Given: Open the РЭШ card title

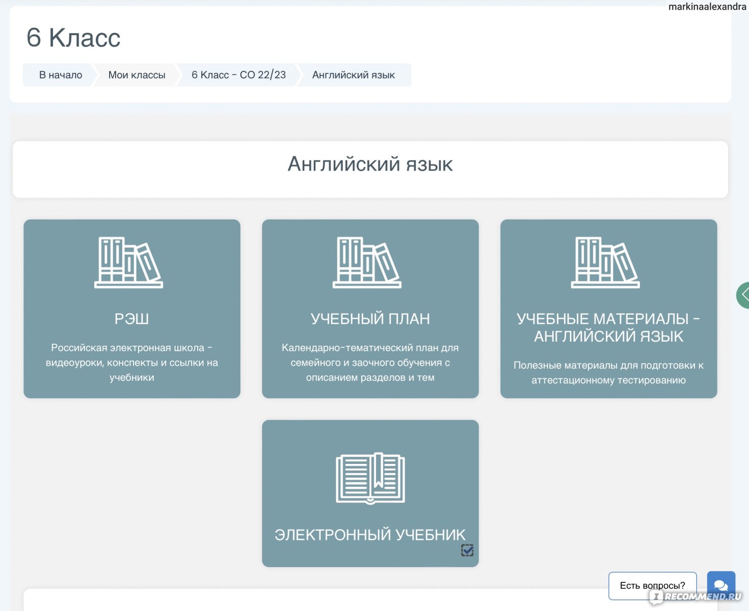Looking at the screenshot, I should [x=132, y=319].
